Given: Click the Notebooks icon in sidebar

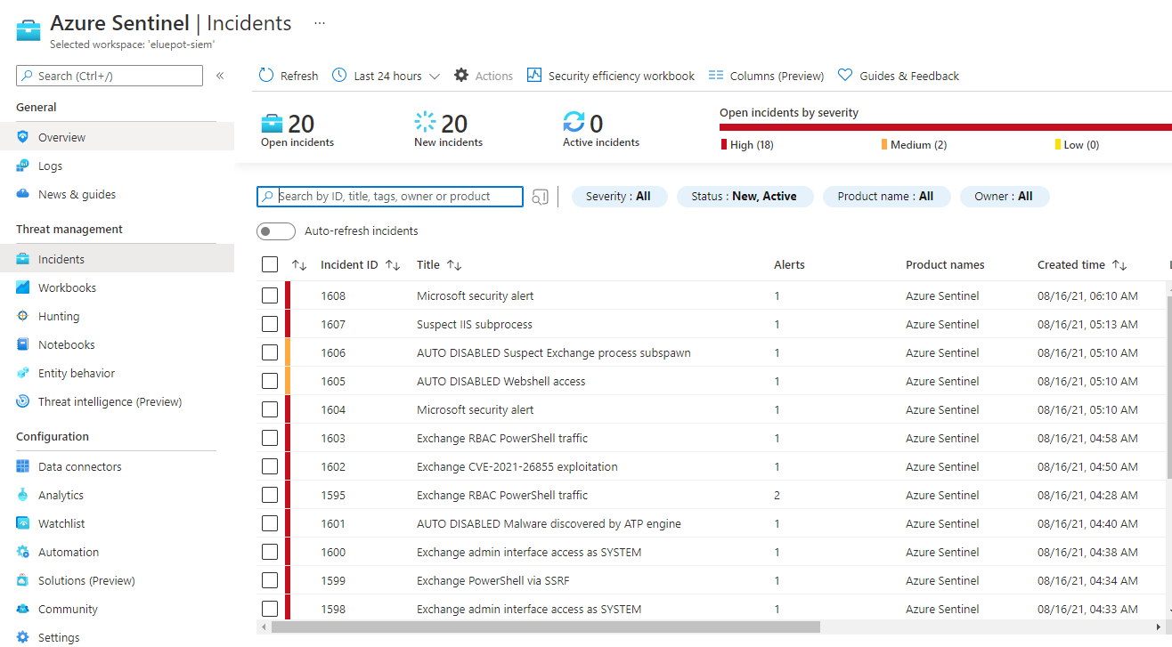Looking at the screenshot, I should (23, 344).
